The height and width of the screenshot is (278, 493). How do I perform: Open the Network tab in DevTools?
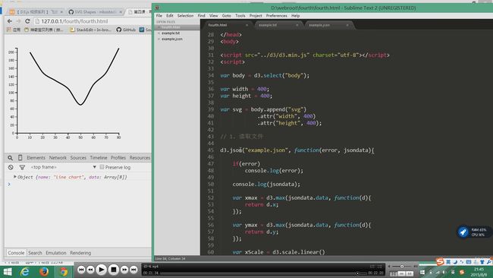pos(58,158)
